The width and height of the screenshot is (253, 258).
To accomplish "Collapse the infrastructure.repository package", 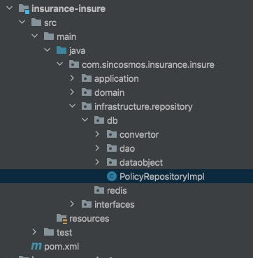I will tap(73, 106).
